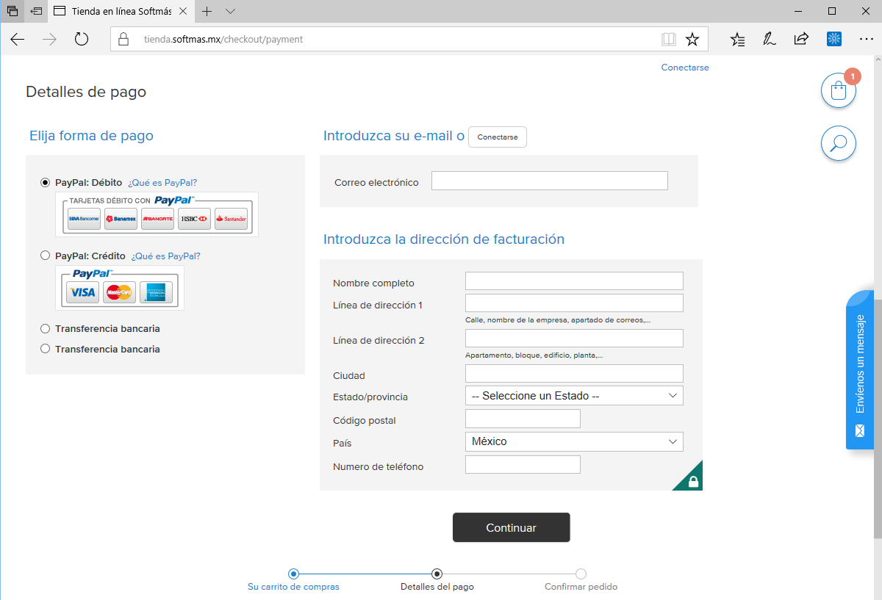
Task: Click the Continuar button
Action: (x=512, y=527)
